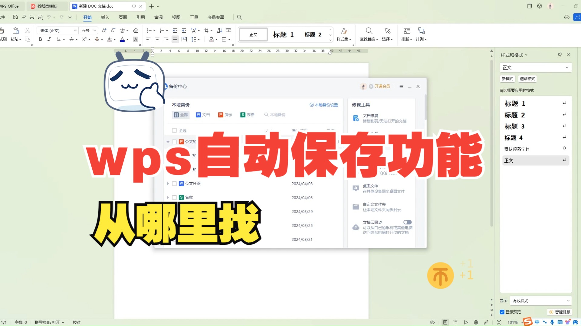Select Heading 3 in styles list
The image size is (581, 326).
pos(536,126)
